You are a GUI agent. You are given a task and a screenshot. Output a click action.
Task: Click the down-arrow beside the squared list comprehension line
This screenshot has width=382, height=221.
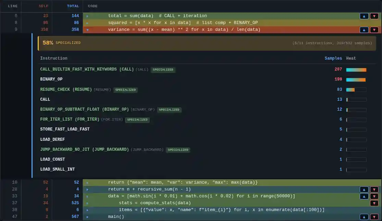coord(374,23)
